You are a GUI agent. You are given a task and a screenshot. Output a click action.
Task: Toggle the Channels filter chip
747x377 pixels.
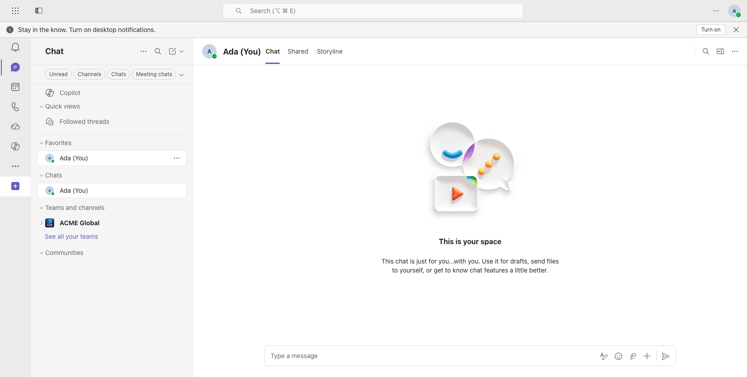coord(89,74)
